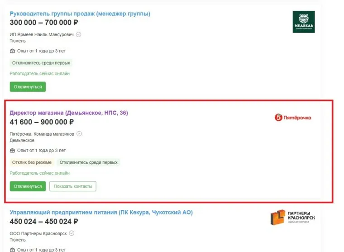Click the Партнеры Красноярск company logo
Image resolution: width=344 pixels, height=252 pixels.
point(292,218)
